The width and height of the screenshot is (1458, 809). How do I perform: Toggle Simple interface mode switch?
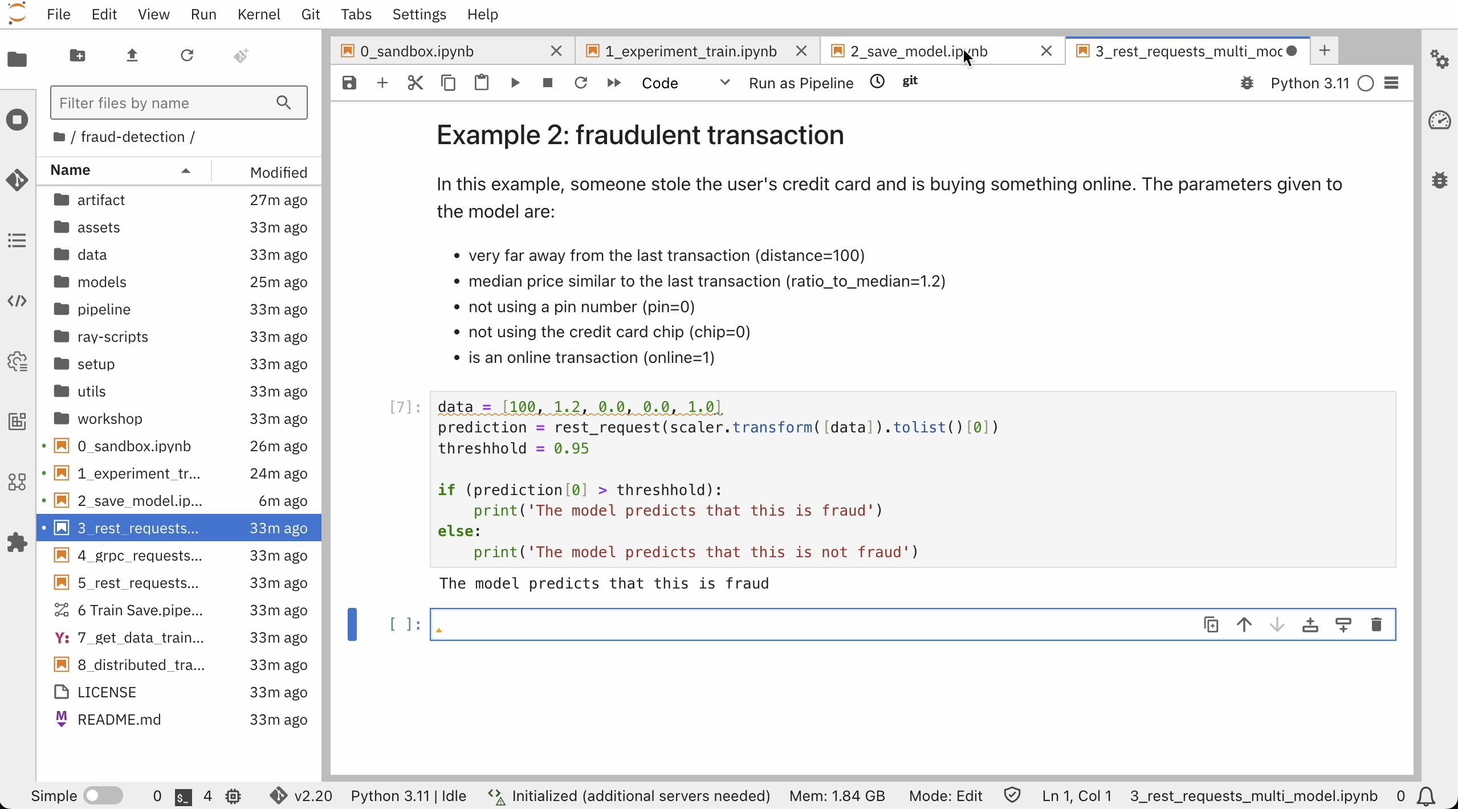[x=103, y=796]
